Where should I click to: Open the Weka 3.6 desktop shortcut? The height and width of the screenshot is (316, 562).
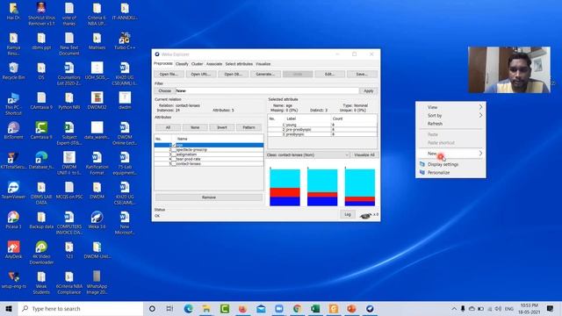tap(97, 220)
